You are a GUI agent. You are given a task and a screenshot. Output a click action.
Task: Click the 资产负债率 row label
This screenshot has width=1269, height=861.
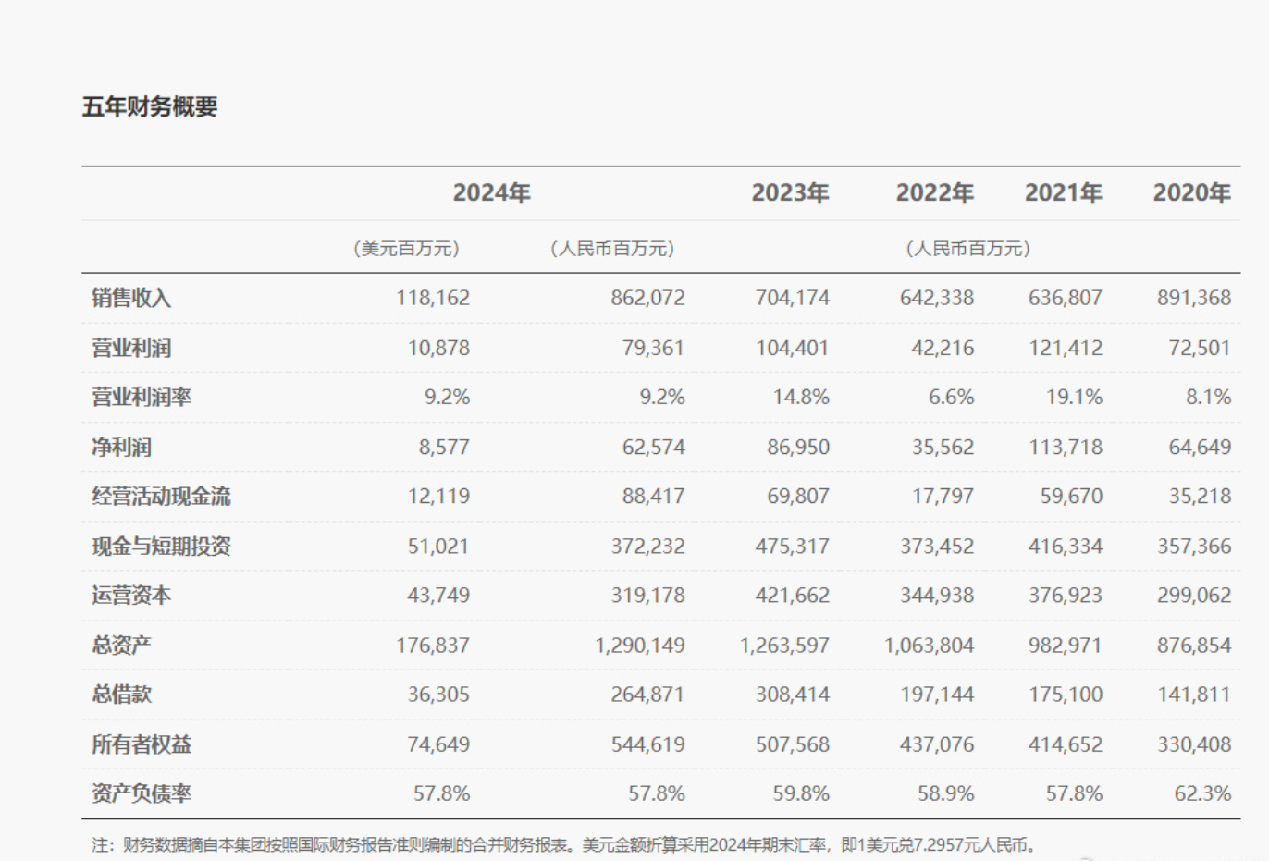tap(142, 793)
